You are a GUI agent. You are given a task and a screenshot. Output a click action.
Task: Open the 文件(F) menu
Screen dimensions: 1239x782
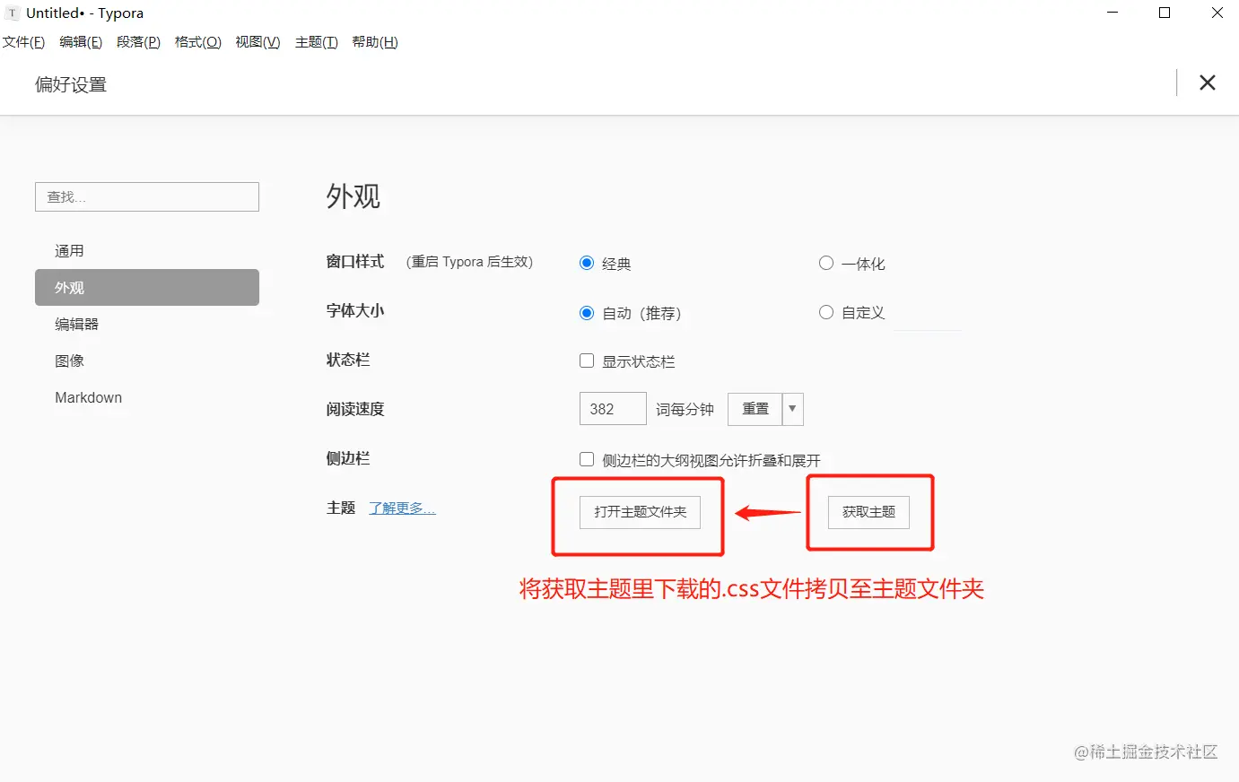[x=23, y=42]
